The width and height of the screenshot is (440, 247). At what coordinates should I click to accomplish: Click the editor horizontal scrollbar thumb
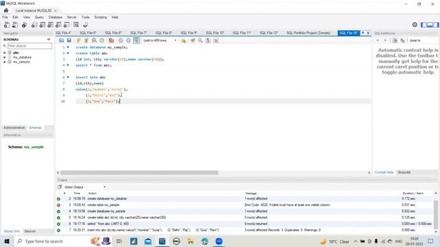point(139,173)
